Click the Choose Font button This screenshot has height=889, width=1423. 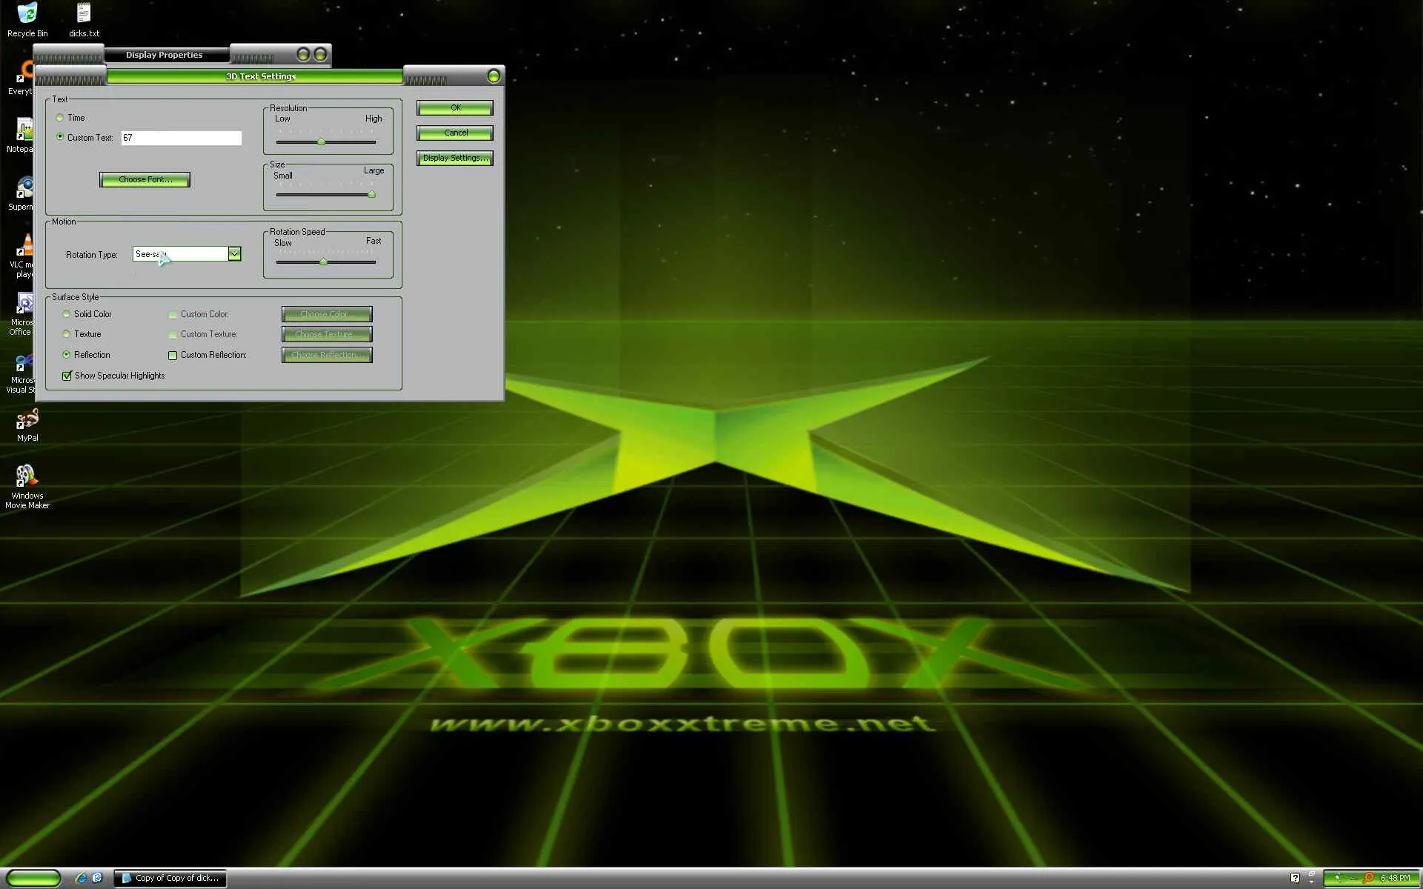tap(145, 179)
